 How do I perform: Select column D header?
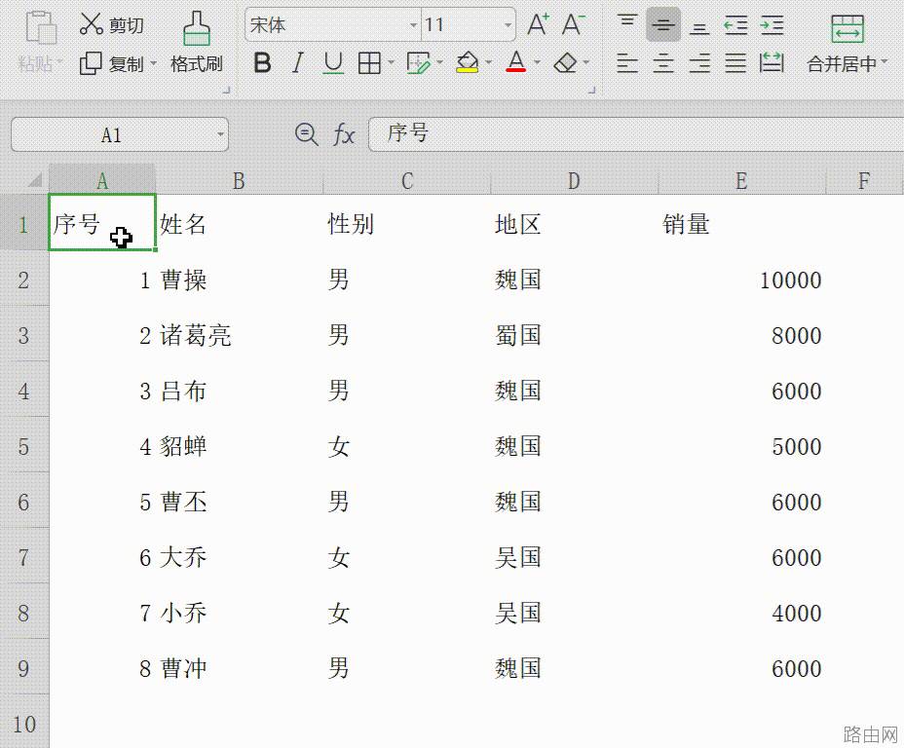(x=574, y=180)
